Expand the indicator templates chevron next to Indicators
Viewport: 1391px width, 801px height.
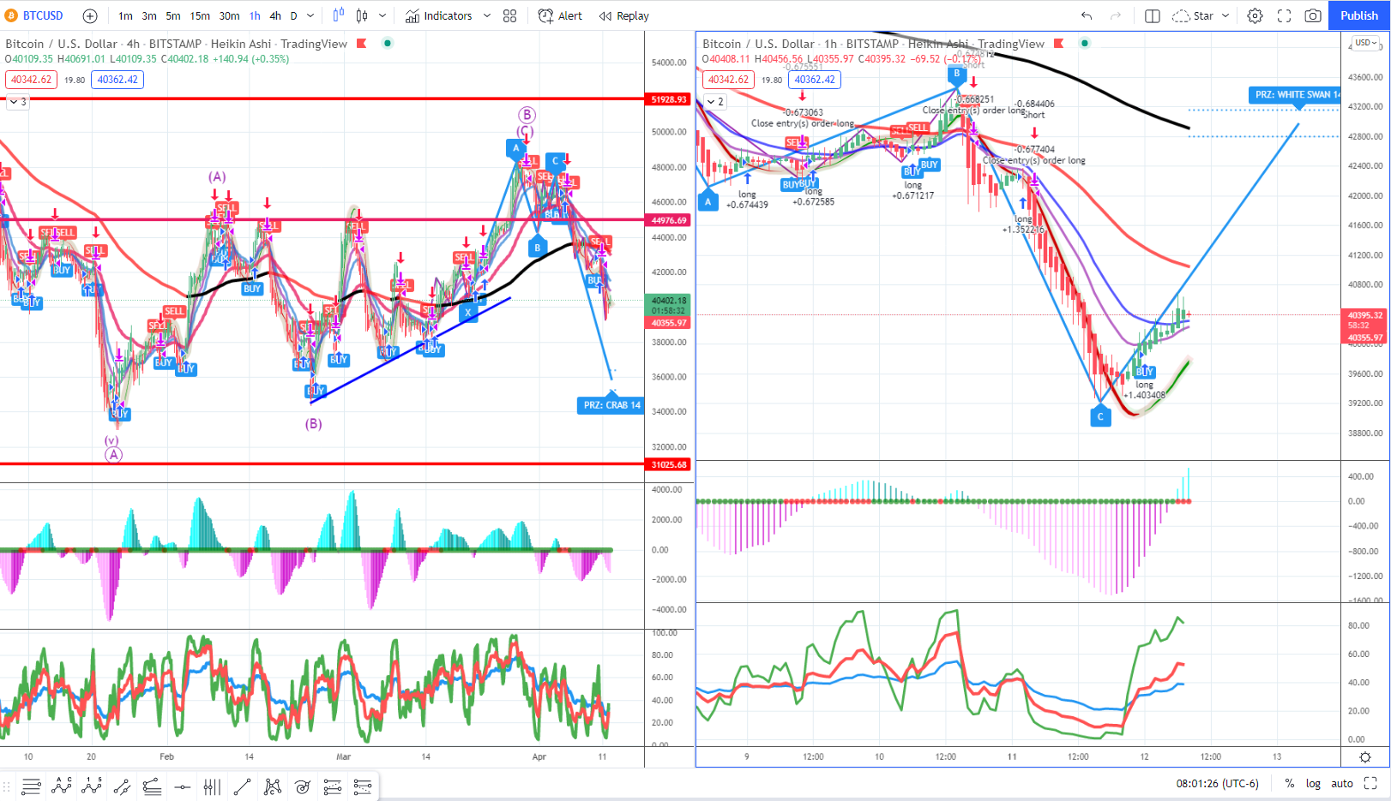coord(487,15)
